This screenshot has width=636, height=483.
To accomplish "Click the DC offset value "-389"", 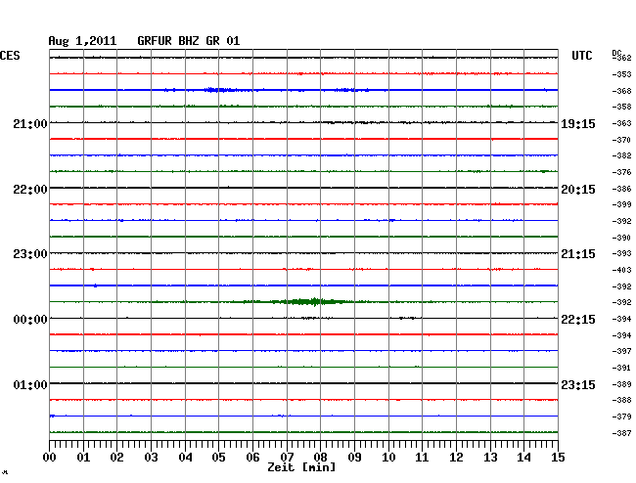I will pyautogui.click(x=621, y=384).
